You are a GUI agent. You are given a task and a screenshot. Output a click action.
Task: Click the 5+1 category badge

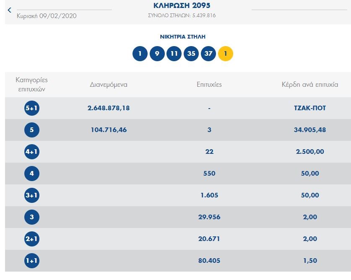click(x=32, y=108)
